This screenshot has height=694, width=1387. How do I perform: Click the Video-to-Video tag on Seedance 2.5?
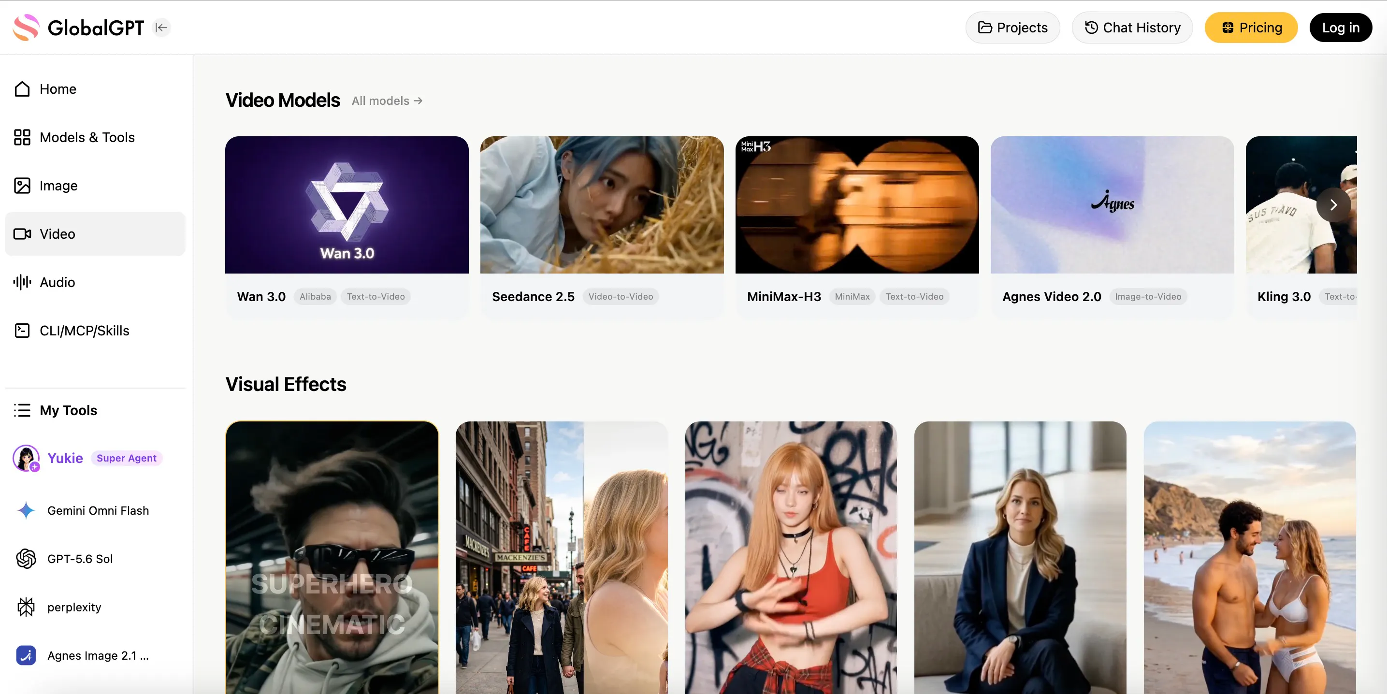[620, 297]
